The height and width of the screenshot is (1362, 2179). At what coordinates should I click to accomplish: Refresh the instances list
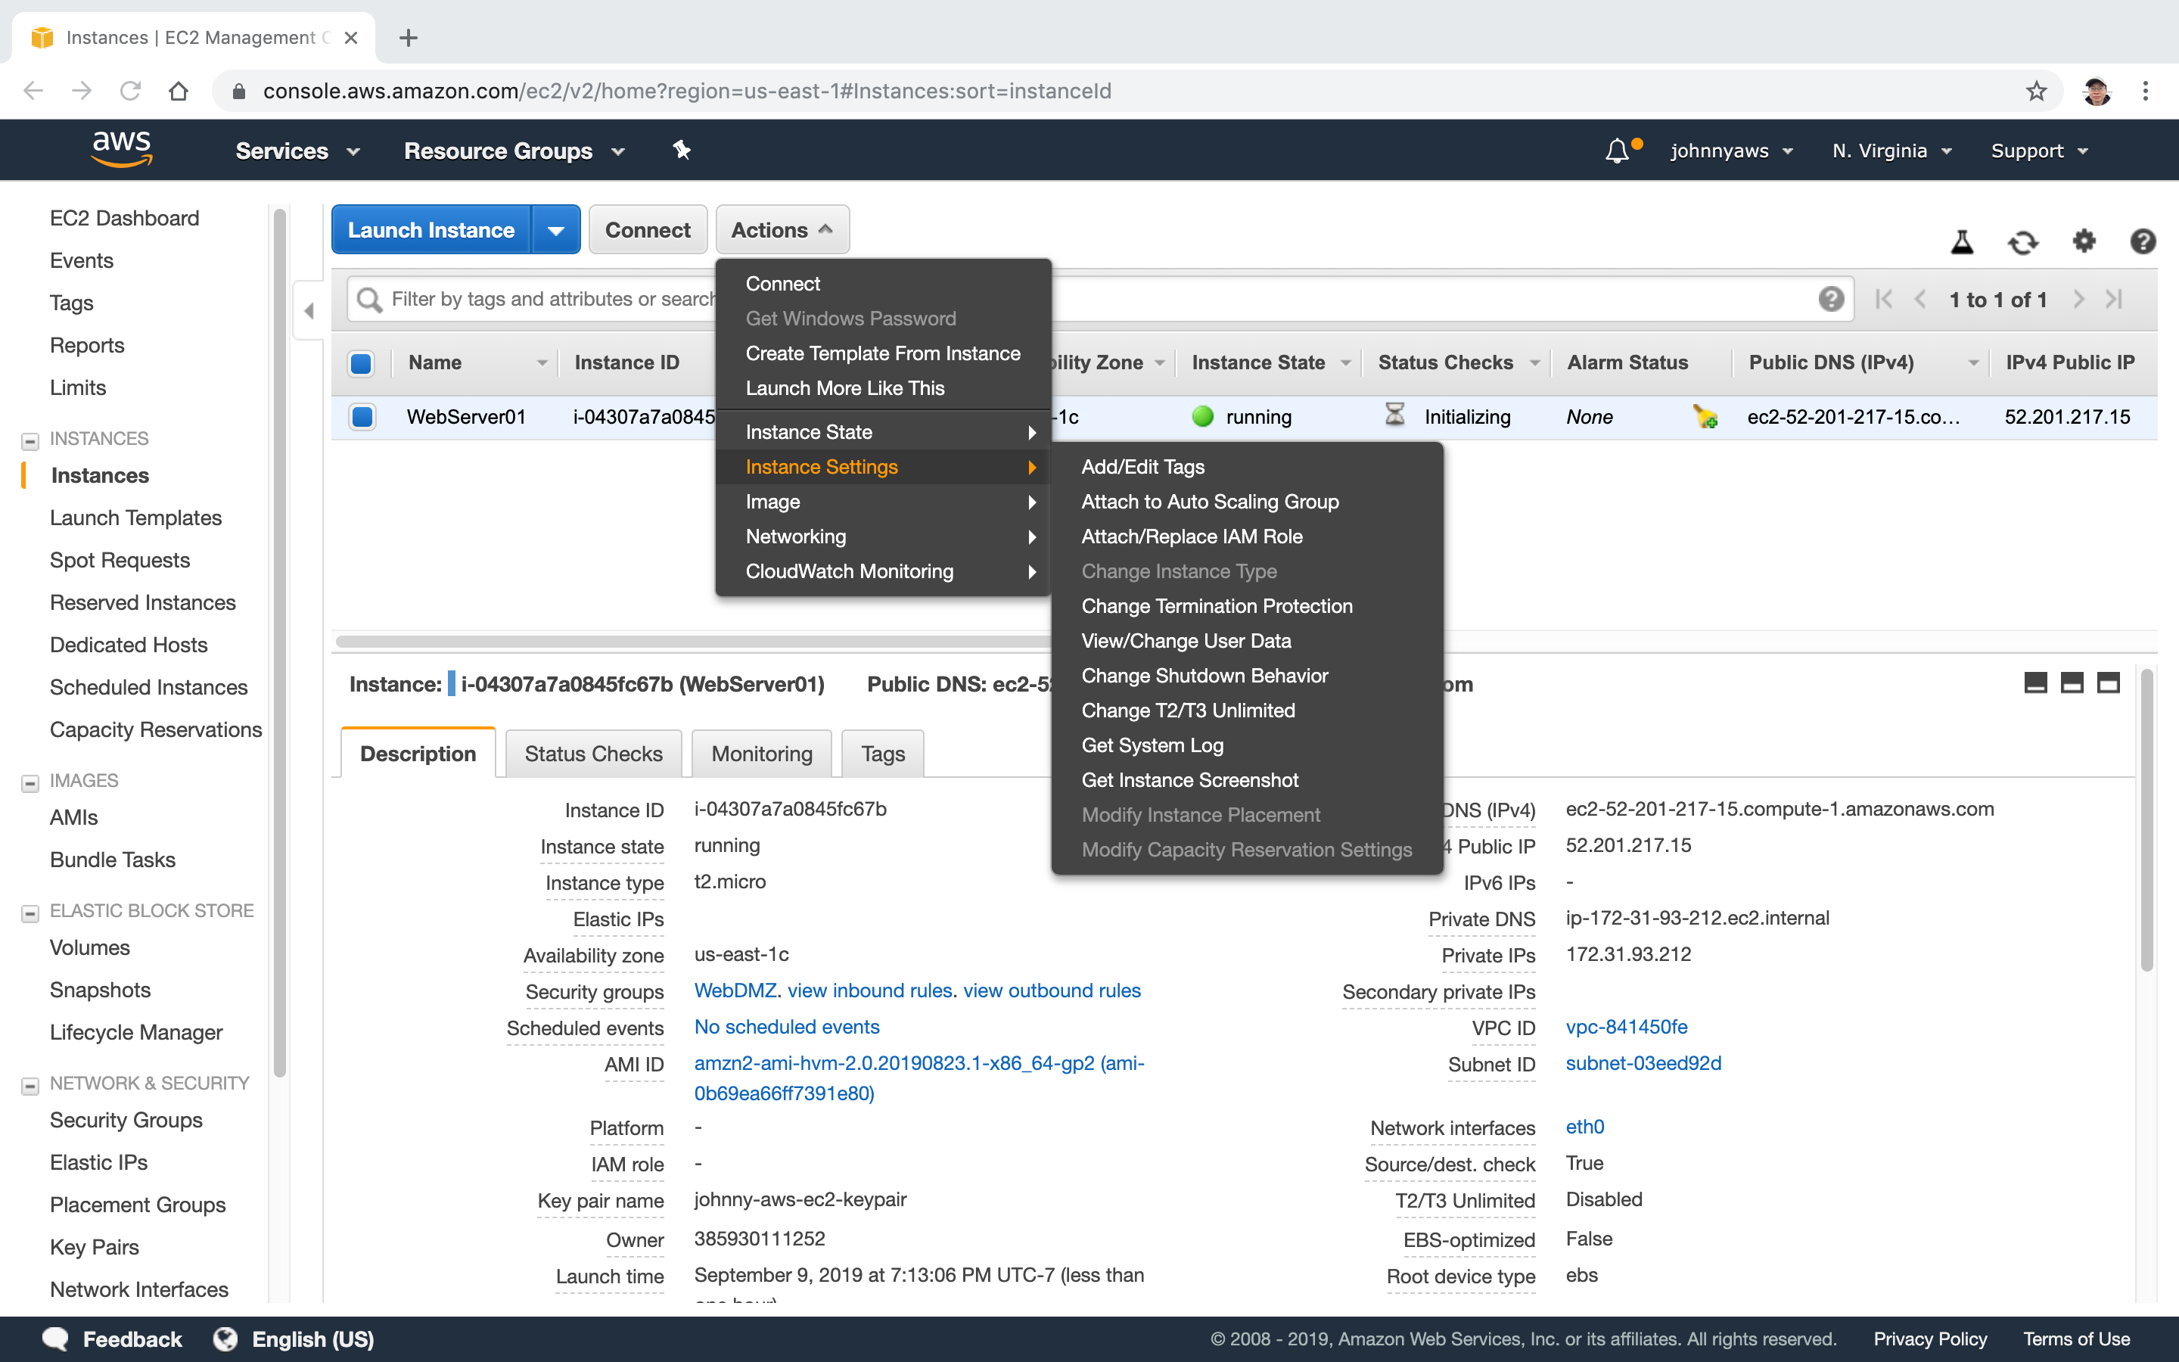pyautogui.click(x=2022, y=241)
